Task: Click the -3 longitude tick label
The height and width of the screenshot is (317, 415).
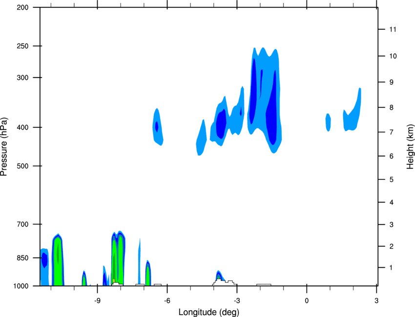Action: coord(237,300)
